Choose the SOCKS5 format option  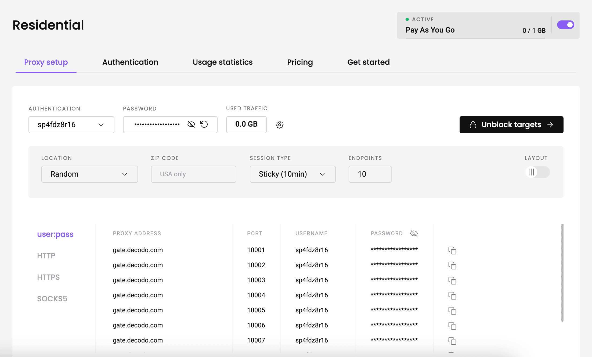52,299
